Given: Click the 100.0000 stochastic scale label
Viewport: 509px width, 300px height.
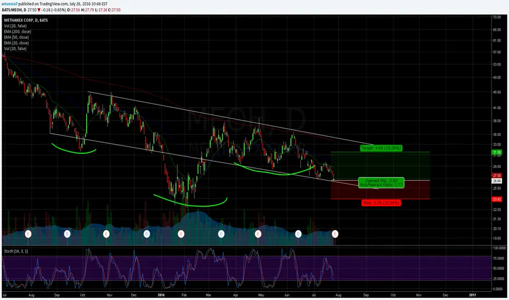Looking at the screenshot, I should point(499,248).
